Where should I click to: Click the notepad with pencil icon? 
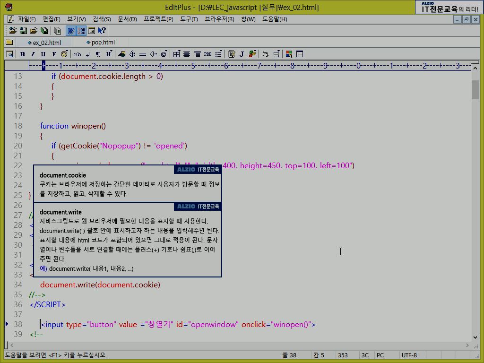coord(232,54)
